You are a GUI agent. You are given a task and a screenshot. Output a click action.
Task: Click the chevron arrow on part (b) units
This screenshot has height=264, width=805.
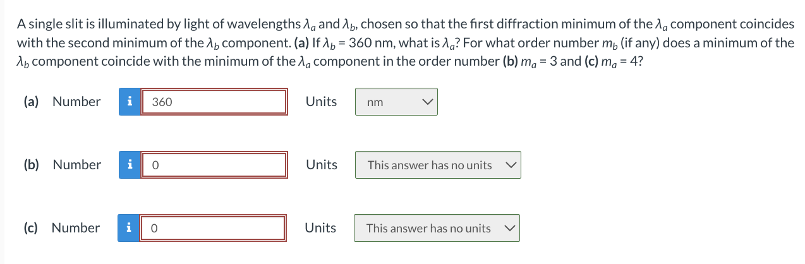tap(511, 165)
